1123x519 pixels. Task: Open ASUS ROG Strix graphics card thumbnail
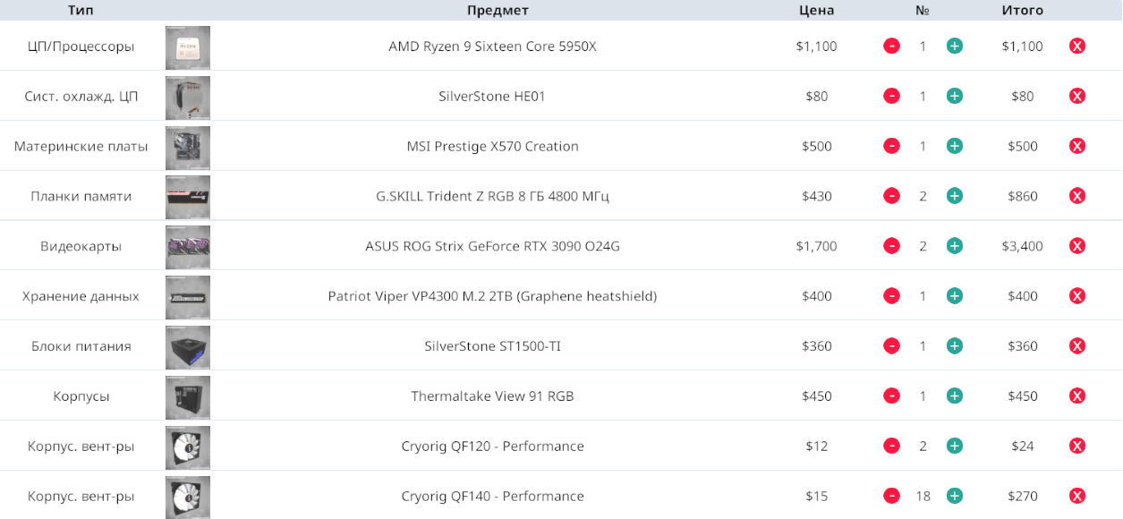188,248
